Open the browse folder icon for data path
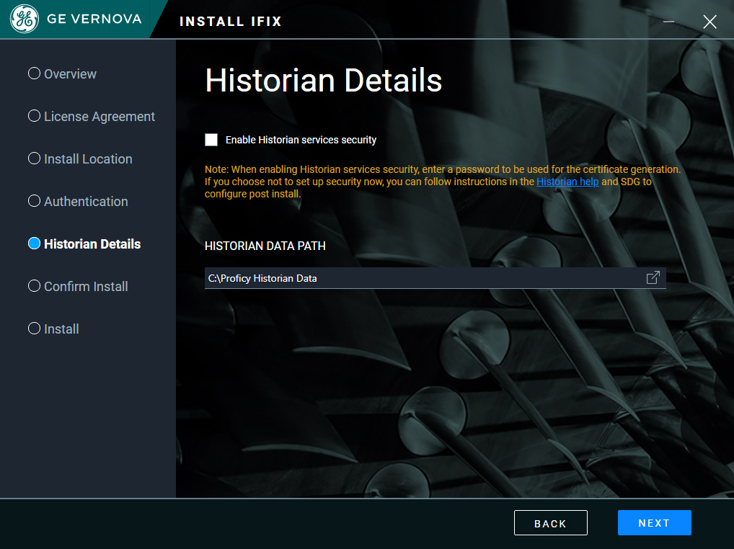The height and width of the screenshot is (549, 734). coord(653,278)
